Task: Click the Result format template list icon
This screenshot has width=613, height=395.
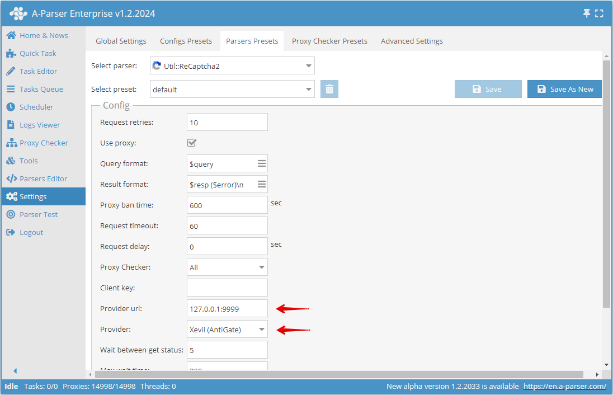Action: point(260,184)
